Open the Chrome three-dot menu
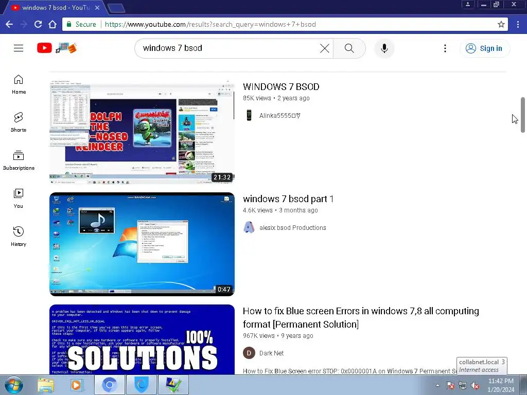Screen dimensions: 527x395 pyautogui.click(x=518, y=24)
